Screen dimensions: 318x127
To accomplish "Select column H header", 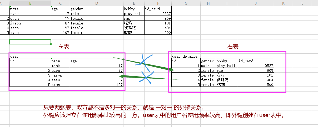I will [x=208, y=3].
